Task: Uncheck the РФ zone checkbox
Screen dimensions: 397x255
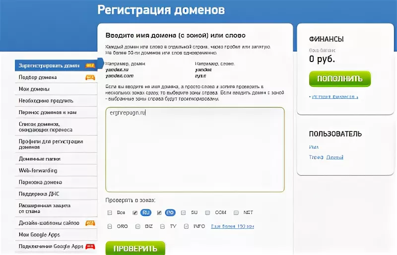Action: pyautogui.click(x=159, y=213)
